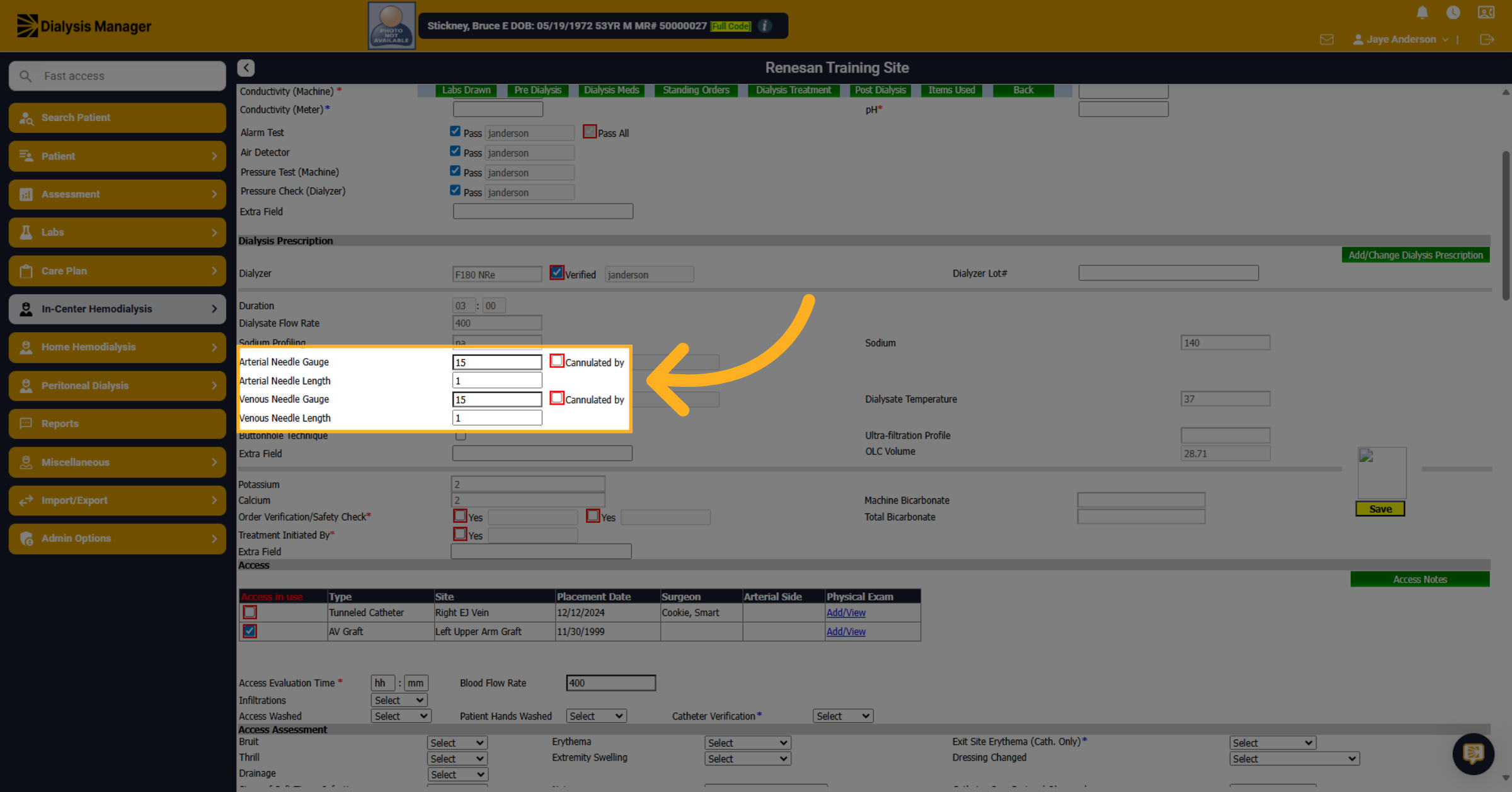Expand the Assessment sidebar menu
Image resolution: width=1512 pixels, height=792 pixels.
click(117, 194)
